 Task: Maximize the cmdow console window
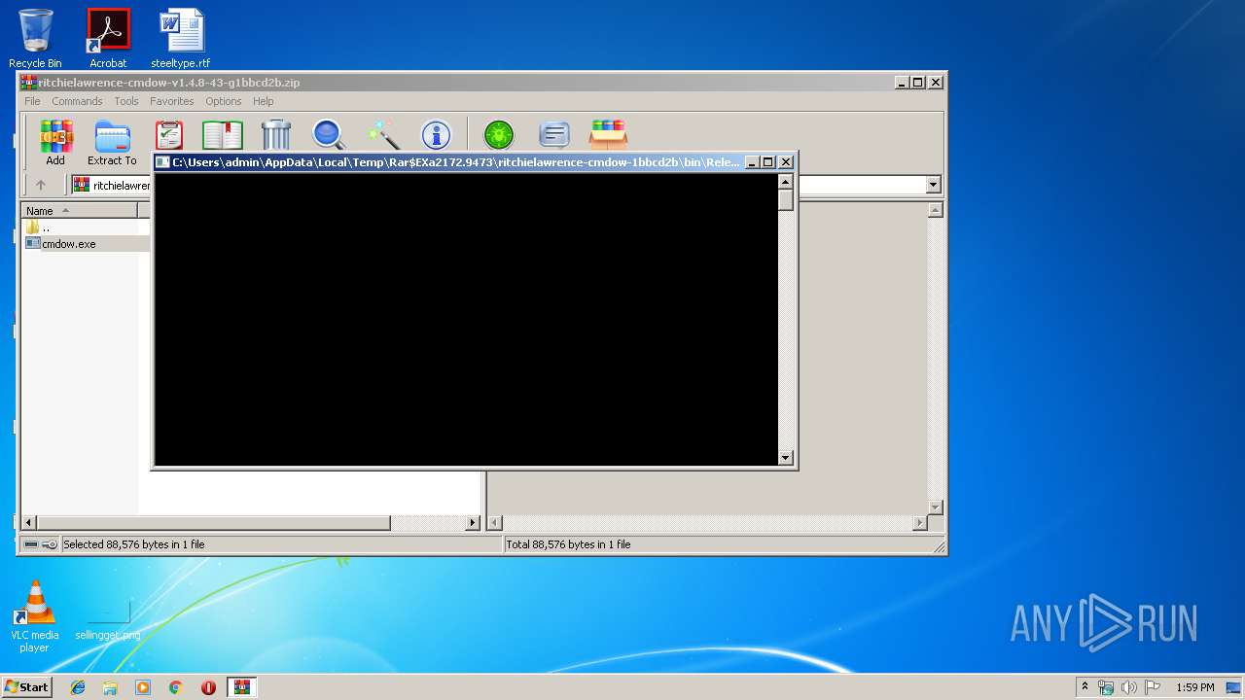(x=768, y=162)
